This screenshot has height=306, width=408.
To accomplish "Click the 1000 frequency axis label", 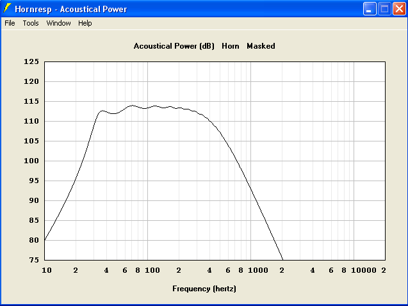I will 258,270.
